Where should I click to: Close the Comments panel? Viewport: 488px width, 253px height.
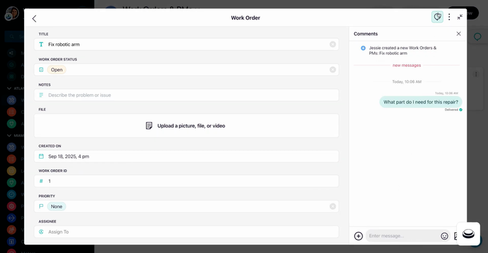[459, 34]
